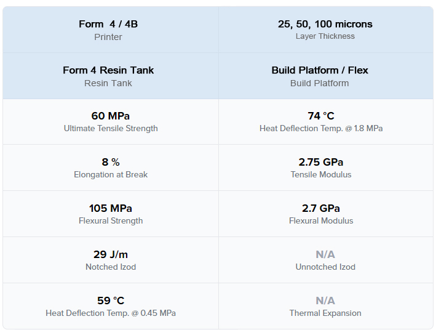
Task: Click the N/A value above Thermal Expansion
Action: click(325, 301)
